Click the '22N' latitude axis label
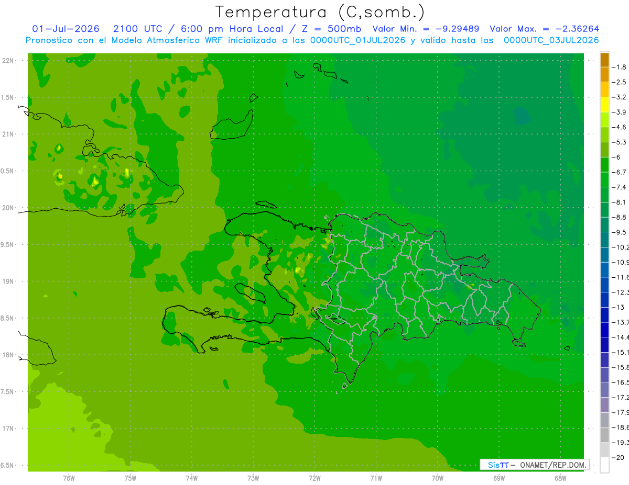The width and height of the screenshot is (629, 485). [8, 61]
